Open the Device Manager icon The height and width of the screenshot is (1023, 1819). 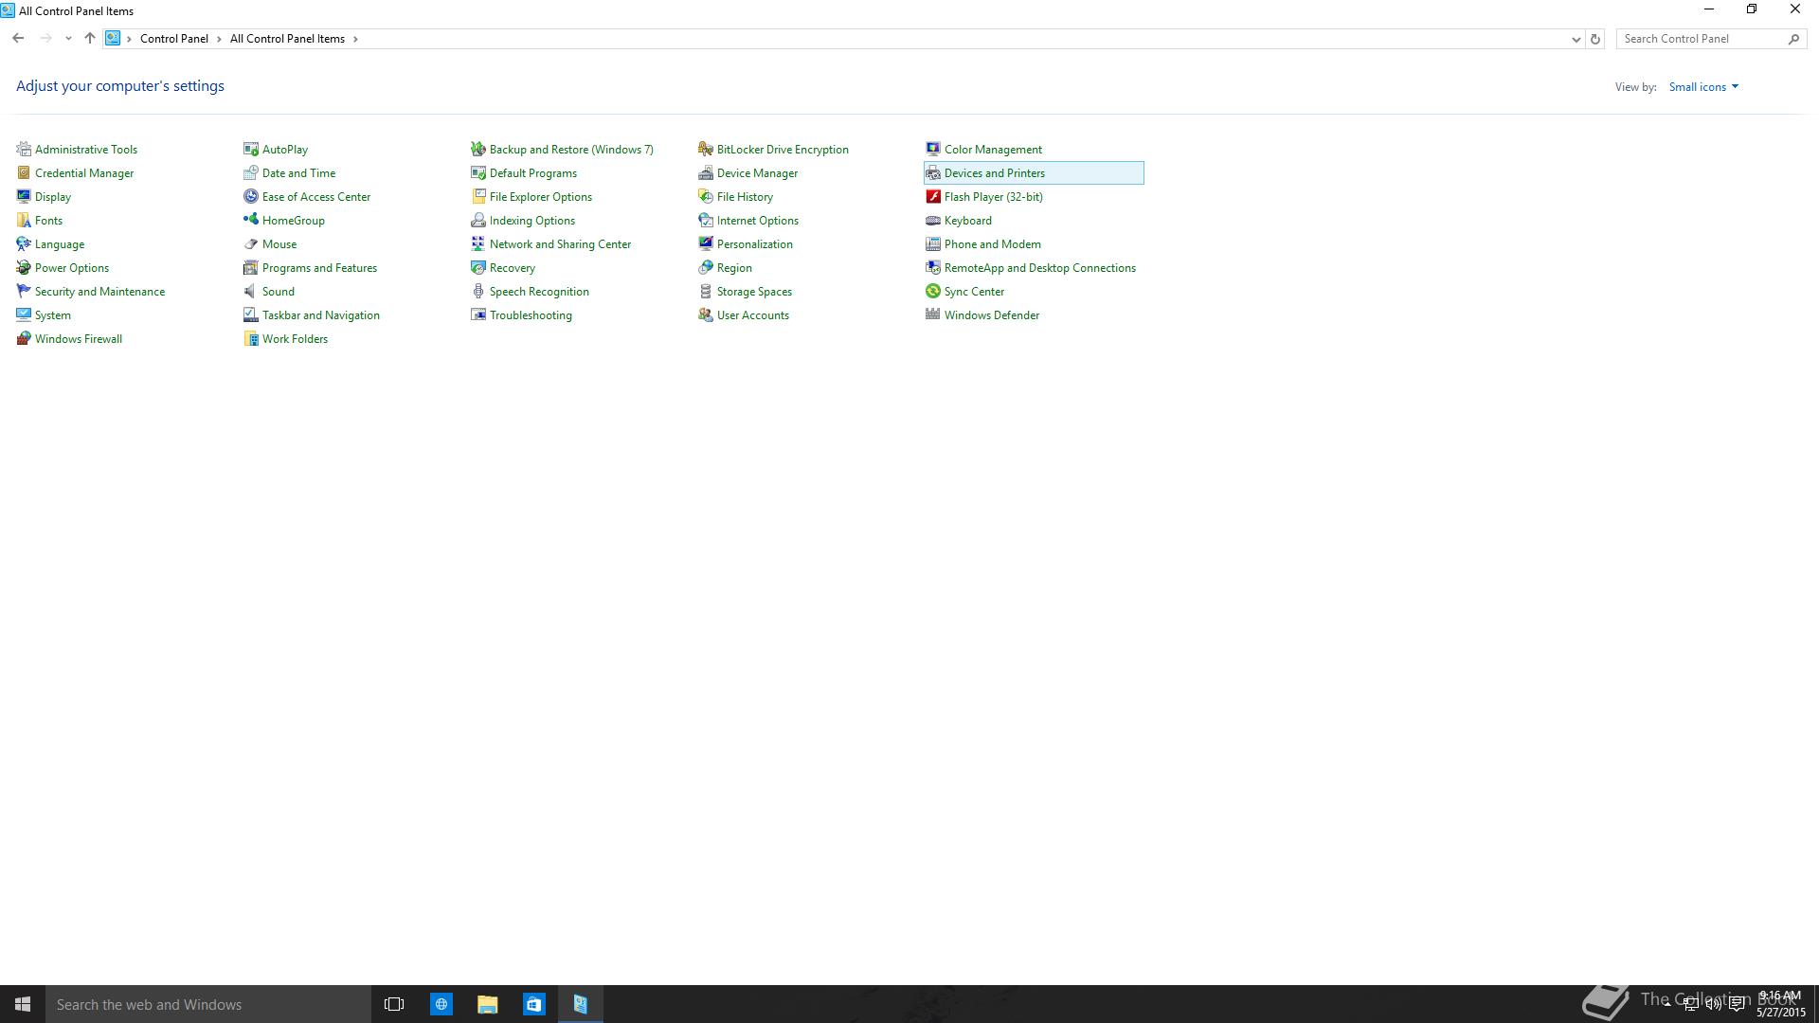tap(706, 172)
